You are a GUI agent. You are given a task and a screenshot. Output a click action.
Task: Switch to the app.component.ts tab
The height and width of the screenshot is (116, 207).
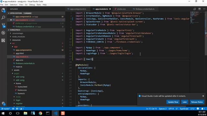[x=78, y=9]
